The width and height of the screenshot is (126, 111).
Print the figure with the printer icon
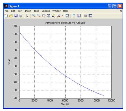pyautogui.click(x=21, y=16)
